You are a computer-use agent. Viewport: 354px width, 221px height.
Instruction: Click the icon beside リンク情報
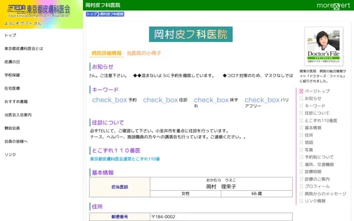pyautogui.click(x=301, y=201)
